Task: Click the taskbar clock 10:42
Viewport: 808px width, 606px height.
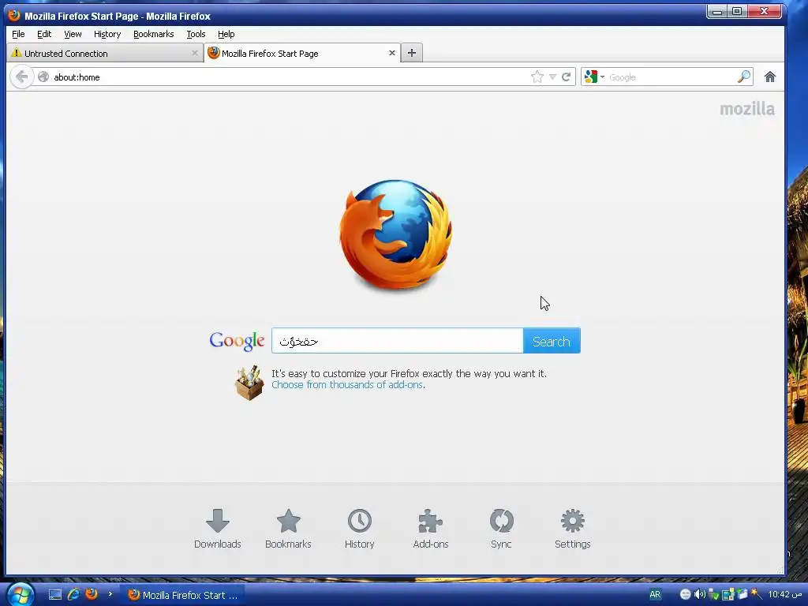Action: point(785,595)
